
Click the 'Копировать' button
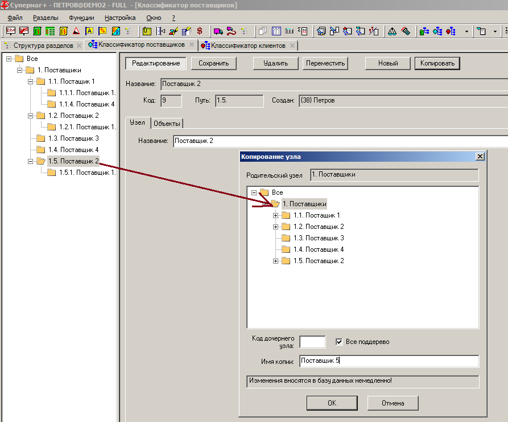click(437, 63)
